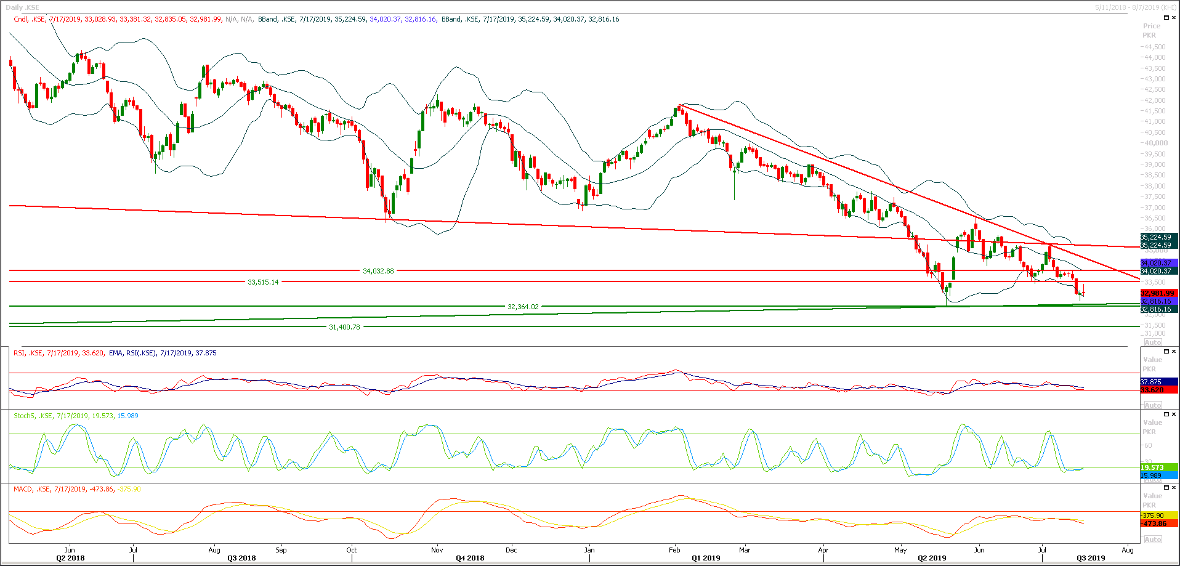Toggle Auto scaling on the price axis
Viewport: 1180px width, 566px height.
(1153, 342)
